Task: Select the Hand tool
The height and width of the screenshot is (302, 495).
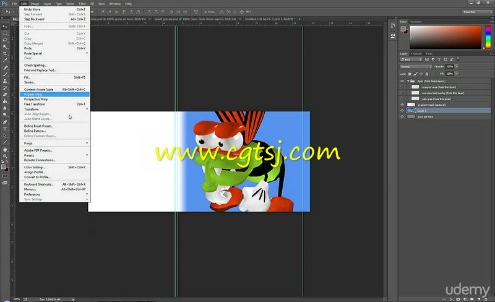Action: click(5, 149)
